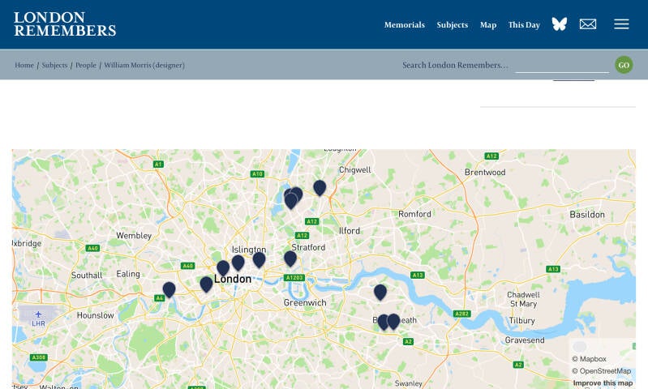Open the London Remembers logo homepage
Screen dimensions: 648x389
65,24
